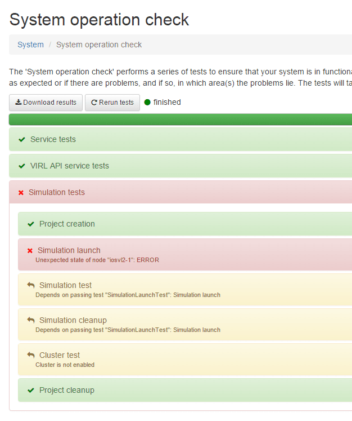The image size is (352, 421).
Task: Click the 'System operation check' page heading
Action: coord(99,20)
